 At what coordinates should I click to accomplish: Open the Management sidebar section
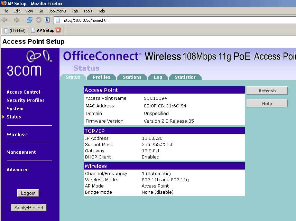click(21, 152)
